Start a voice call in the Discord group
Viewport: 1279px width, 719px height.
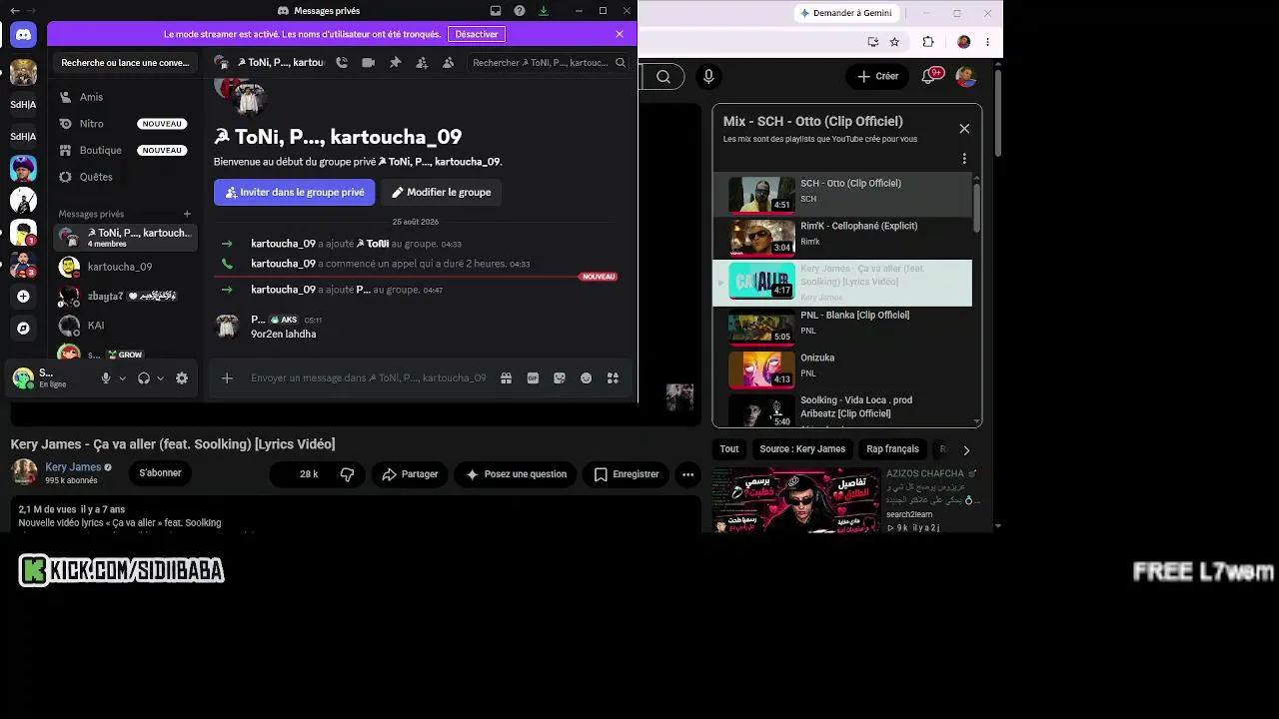point(342,62)
